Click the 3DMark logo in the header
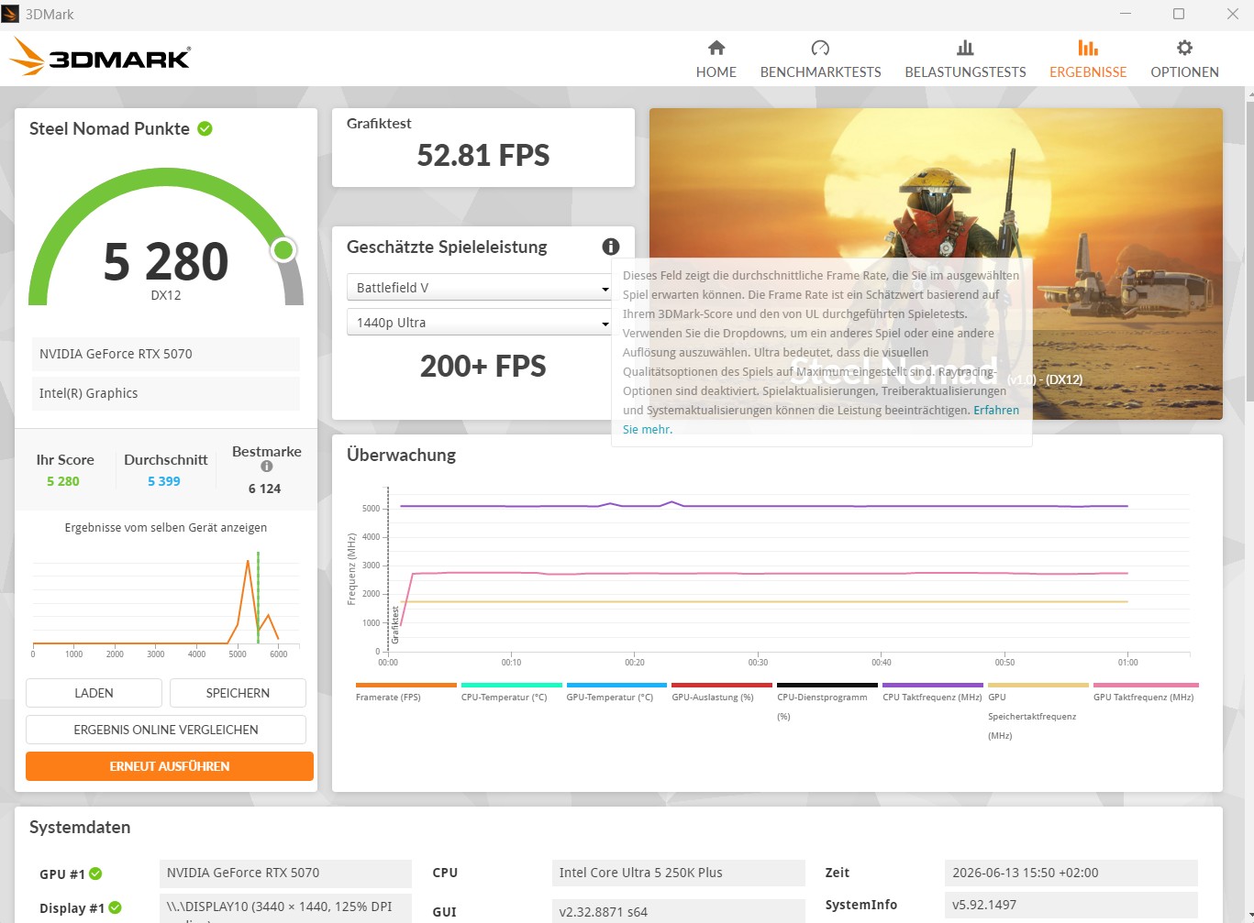1254x923 pixels. click(x=100, y=58)
